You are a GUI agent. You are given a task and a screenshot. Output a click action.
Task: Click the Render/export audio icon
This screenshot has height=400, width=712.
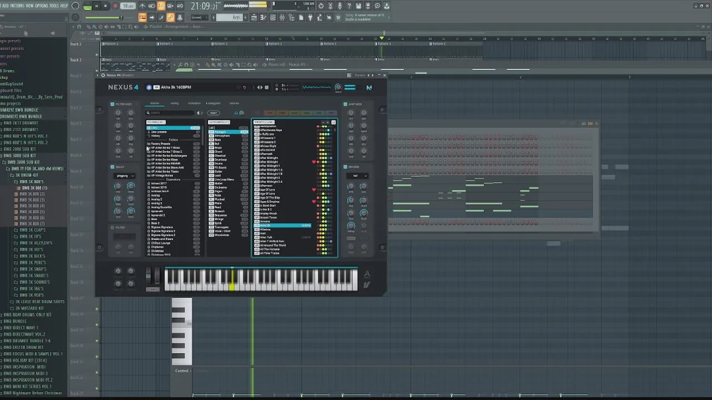coord(368,6)
